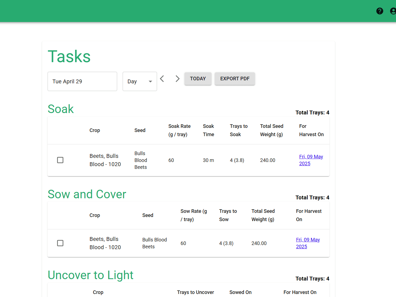This screenshot has height=297, width=396.
Task: Click the Tue April 29 date input field
Action: tap(82, 81)
